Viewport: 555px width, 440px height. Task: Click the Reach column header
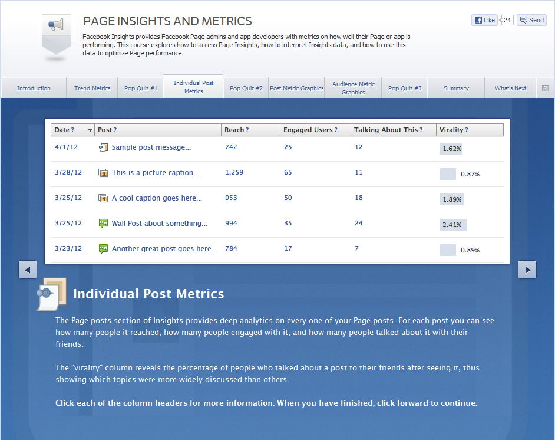click(250, 130)
